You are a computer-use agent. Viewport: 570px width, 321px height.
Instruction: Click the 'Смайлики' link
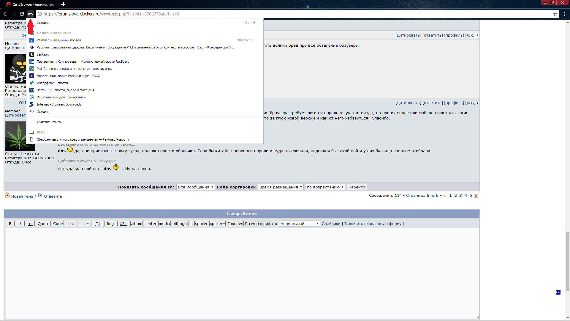(x=331, y=224)
